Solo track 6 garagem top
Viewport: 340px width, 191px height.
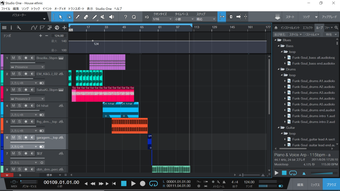[20, 137]
